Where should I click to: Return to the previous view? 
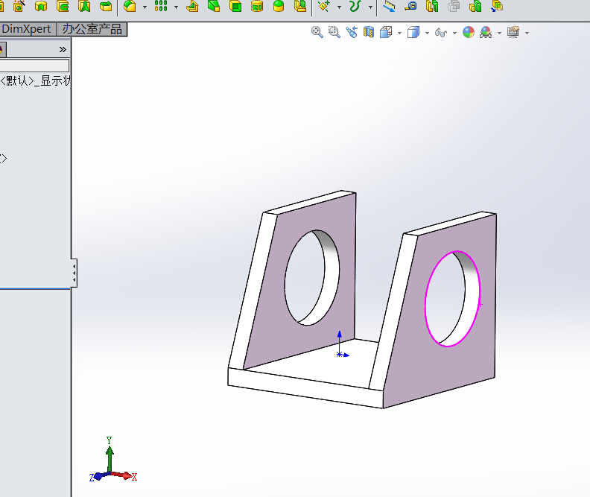tap(352, 32)
